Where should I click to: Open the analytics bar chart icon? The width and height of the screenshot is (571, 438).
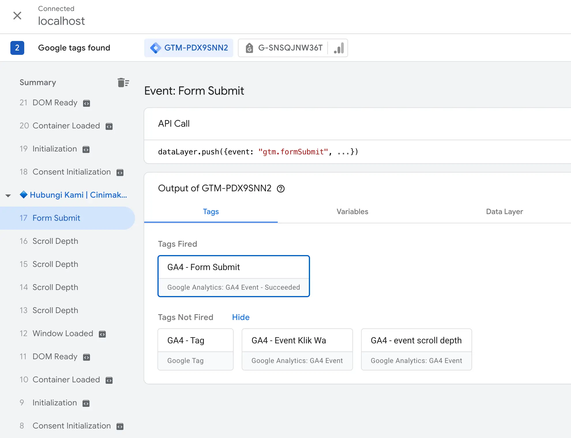tap(339, 48)
